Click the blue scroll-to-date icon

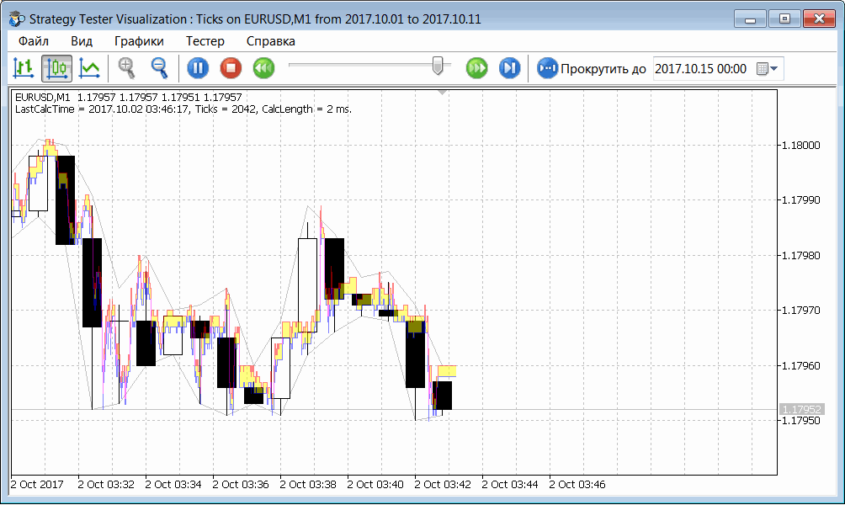coord(547,68)
